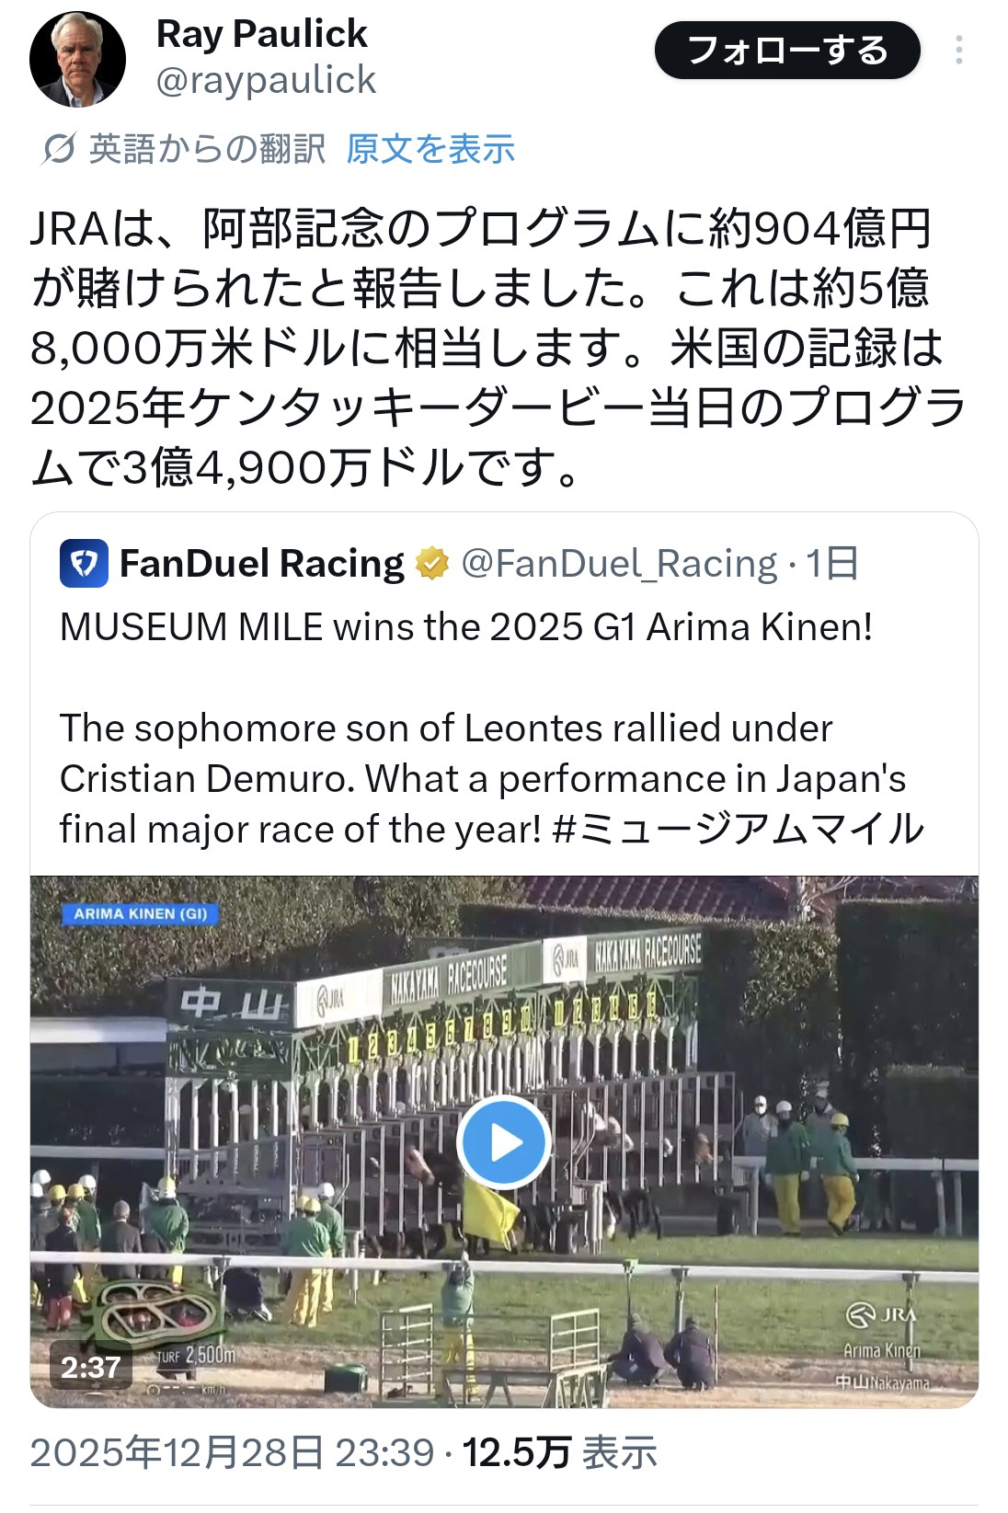Click the 2:37 video duration badge
The image size is (1008, 1513).
click(90, 1368)
